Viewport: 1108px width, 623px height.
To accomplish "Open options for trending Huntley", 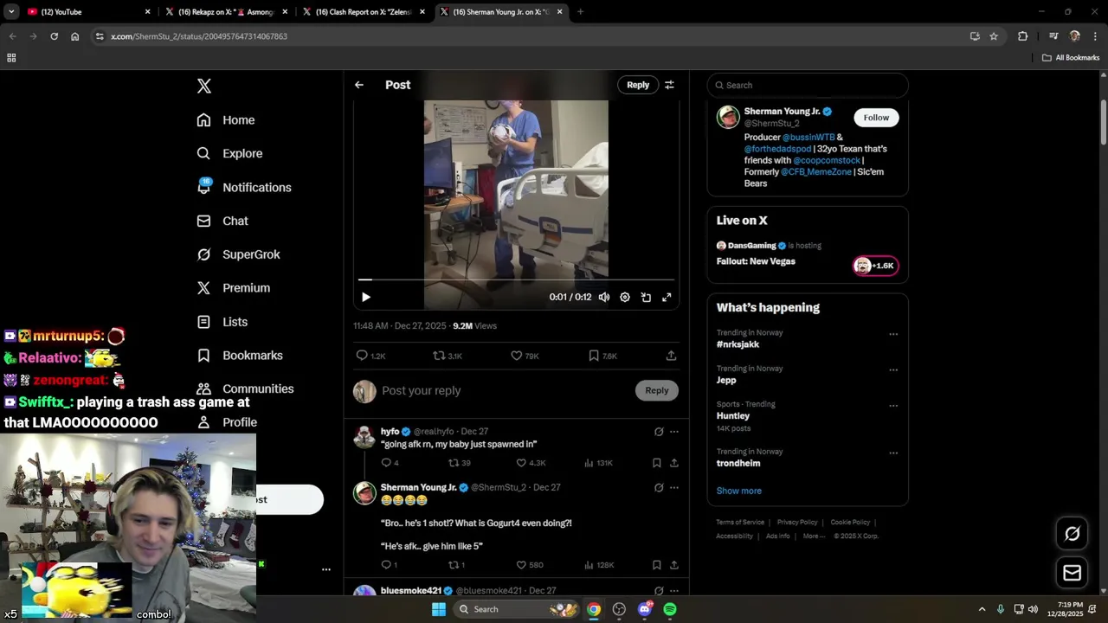I will click(x=893, y=406).
